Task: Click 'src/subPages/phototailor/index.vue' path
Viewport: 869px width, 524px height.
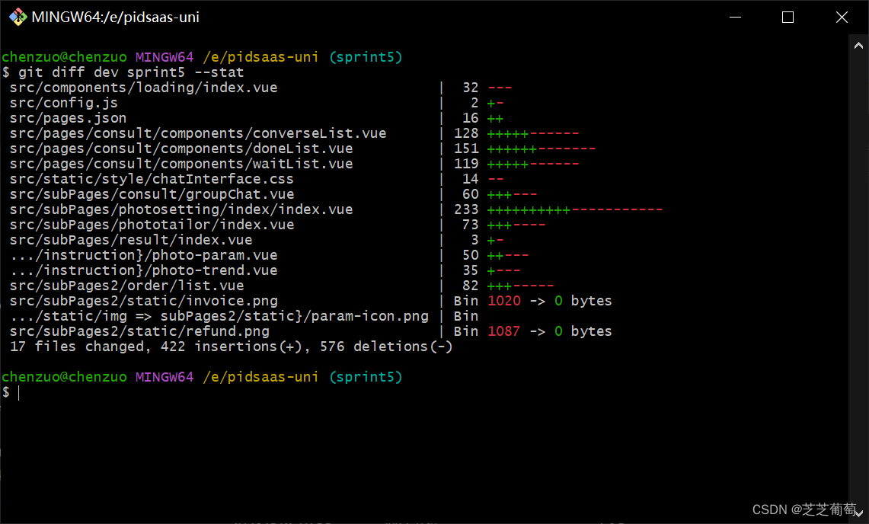Action: coord(152,225)
